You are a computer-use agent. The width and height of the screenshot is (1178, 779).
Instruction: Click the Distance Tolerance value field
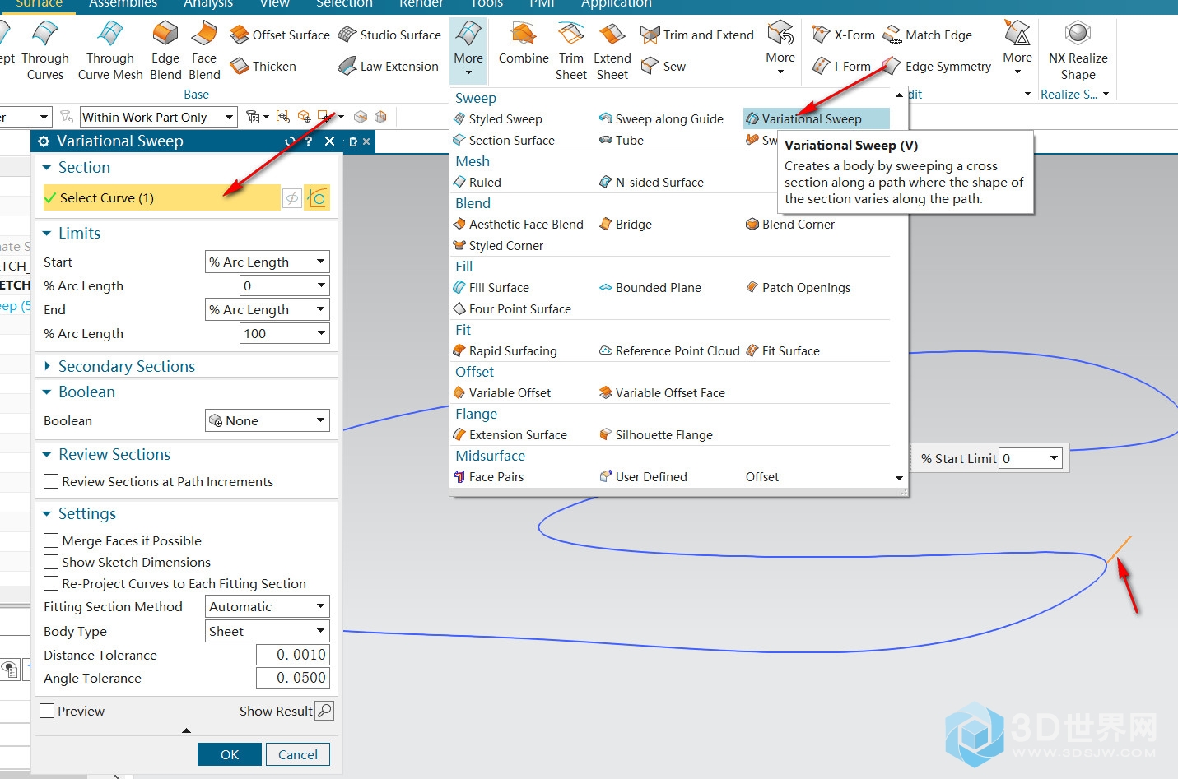point(292,655)
